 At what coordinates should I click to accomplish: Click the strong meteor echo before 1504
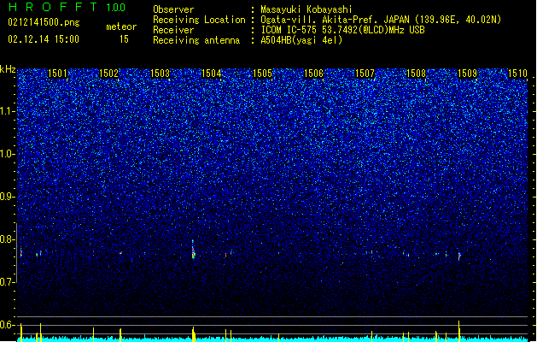[x=193, y=250]
